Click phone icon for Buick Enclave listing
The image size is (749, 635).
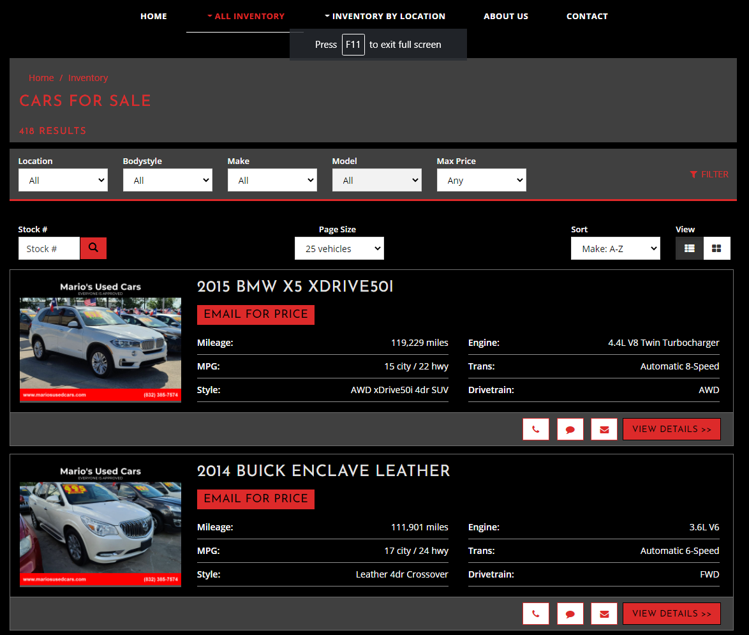536,613
